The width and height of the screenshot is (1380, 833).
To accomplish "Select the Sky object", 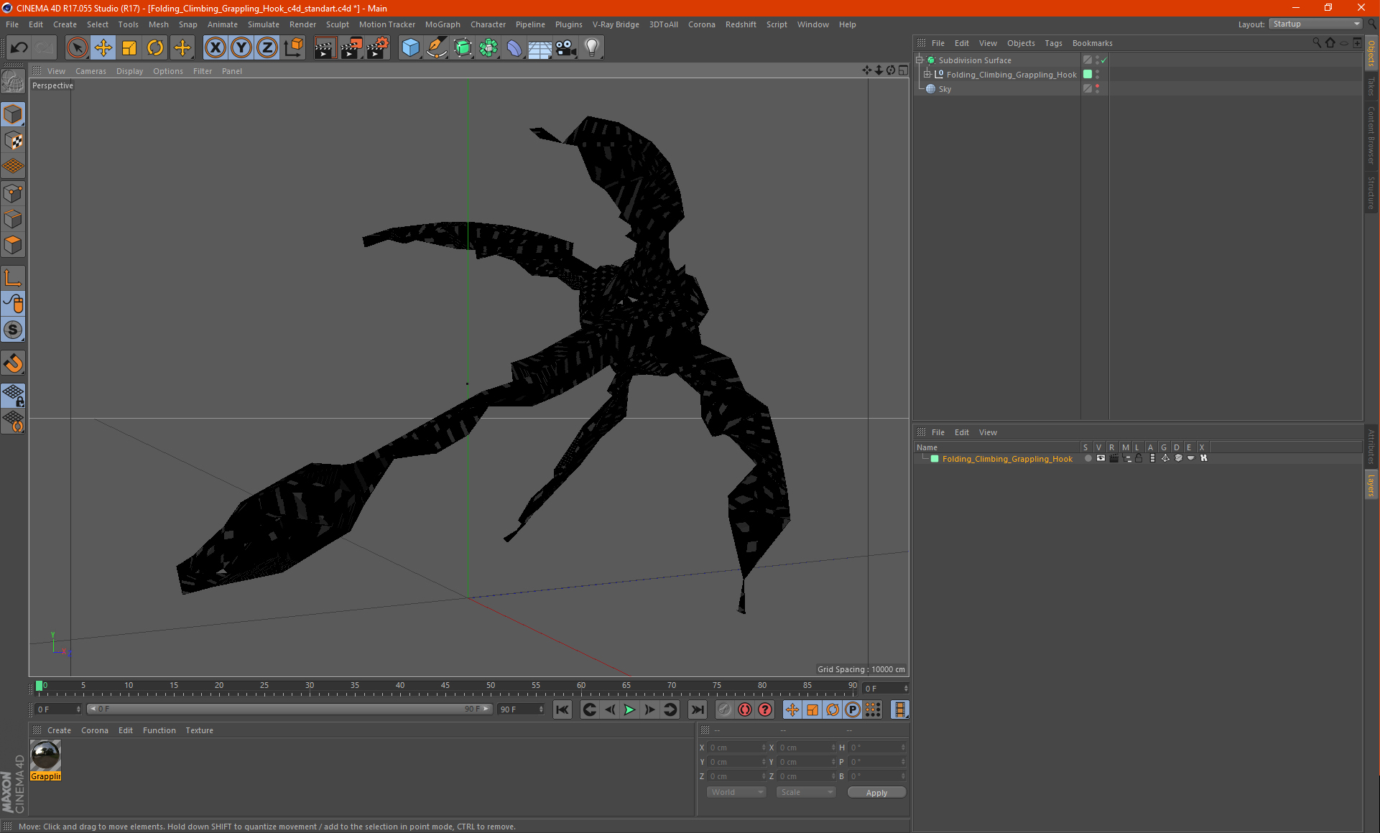I will tap(945, 89).
